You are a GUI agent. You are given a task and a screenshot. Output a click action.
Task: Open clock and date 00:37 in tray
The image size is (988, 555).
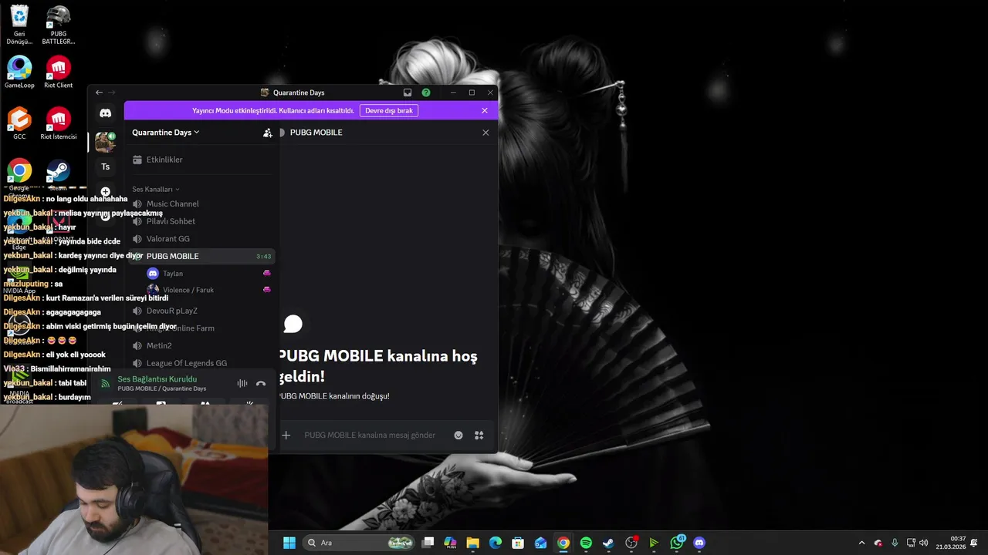(951, 543)
